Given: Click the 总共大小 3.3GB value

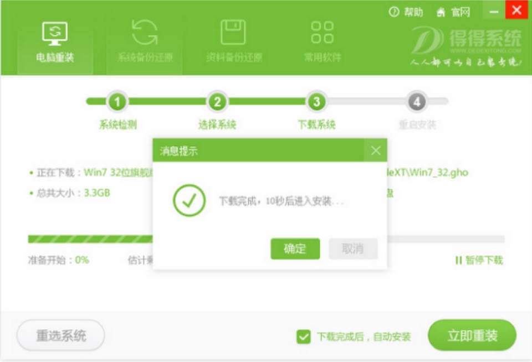Looking at the screenshot, I should pos(97,193).
